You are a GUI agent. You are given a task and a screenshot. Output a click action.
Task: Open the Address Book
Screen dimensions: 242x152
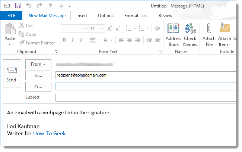(173, 35)
